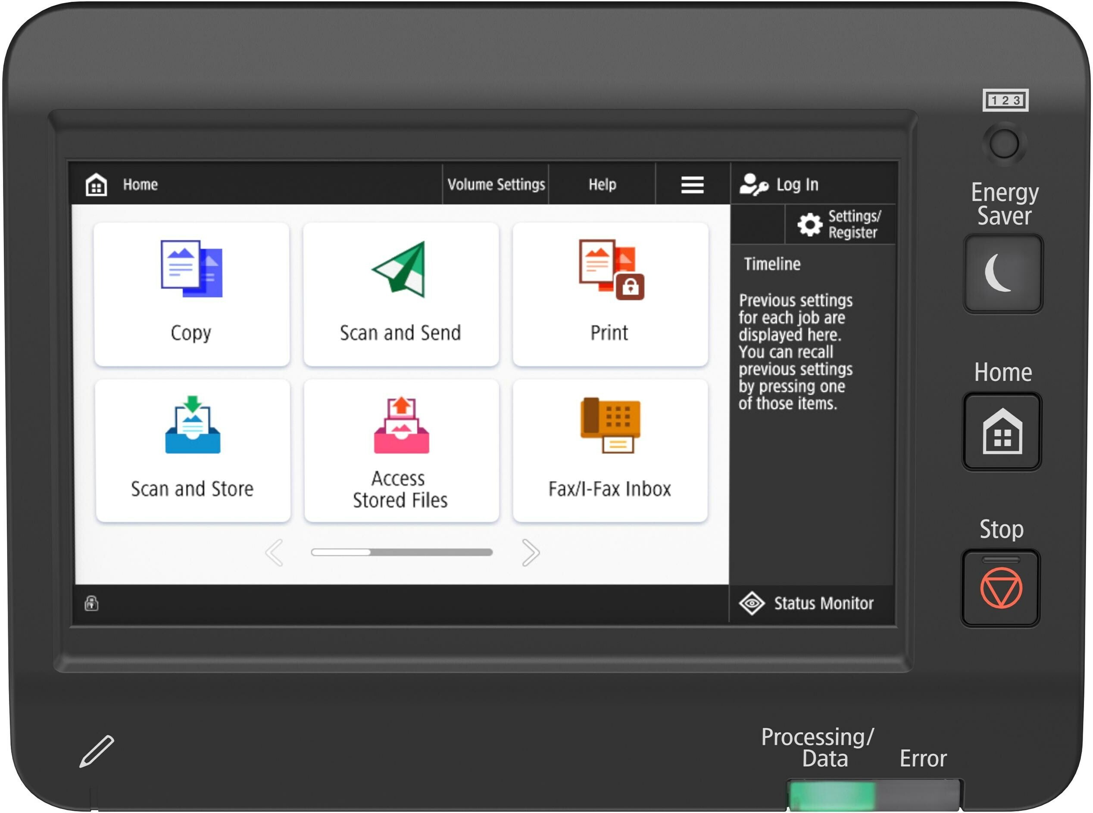This screenshot has height=813, width=1093.
Task: Launch Scan and Send
Action: click(x=400, y=294)
